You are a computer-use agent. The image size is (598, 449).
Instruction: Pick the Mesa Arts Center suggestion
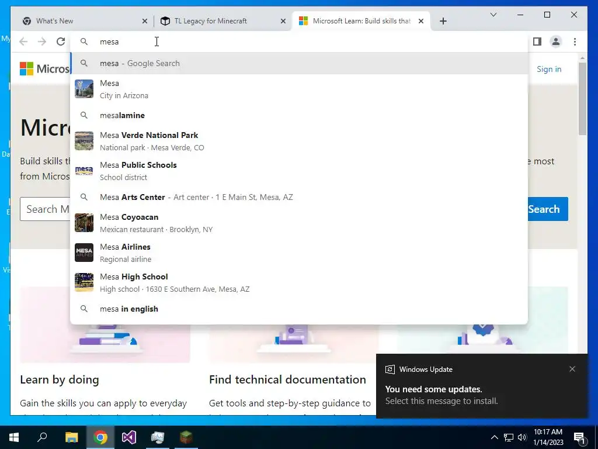[x=300, y=197]
